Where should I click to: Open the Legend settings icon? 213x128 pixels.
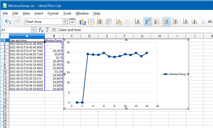(156, 22)
